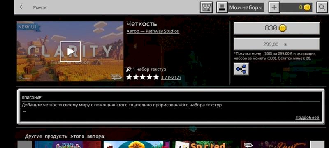Viewport: 329px width, 148px height.
Task: Click the gold coin on price button
Action: tap(283, 28)
